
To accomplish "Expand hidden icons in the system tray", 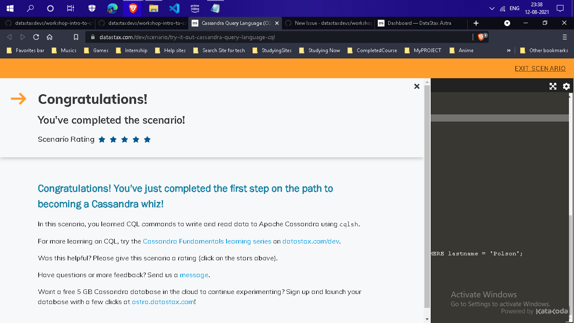I will click(x=491, y=8).
